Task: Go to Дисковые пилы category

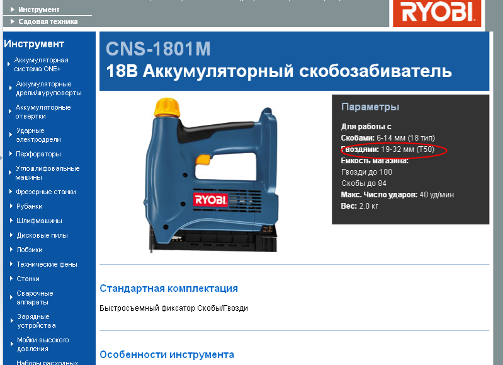Action: click(x=42, y=235)
